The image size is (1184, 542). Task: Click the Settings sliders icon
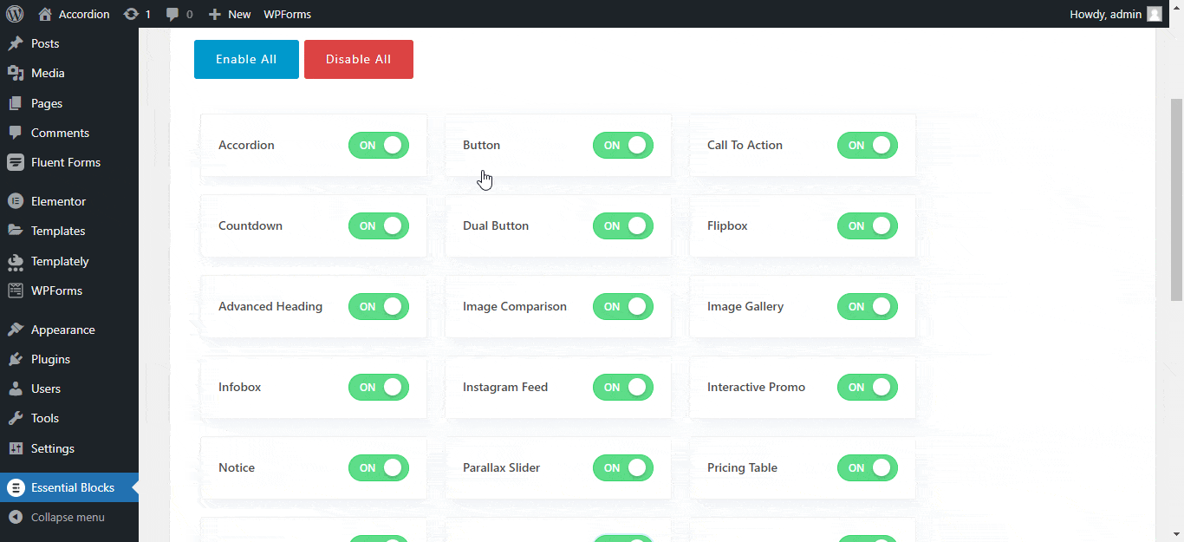[16, 448]
